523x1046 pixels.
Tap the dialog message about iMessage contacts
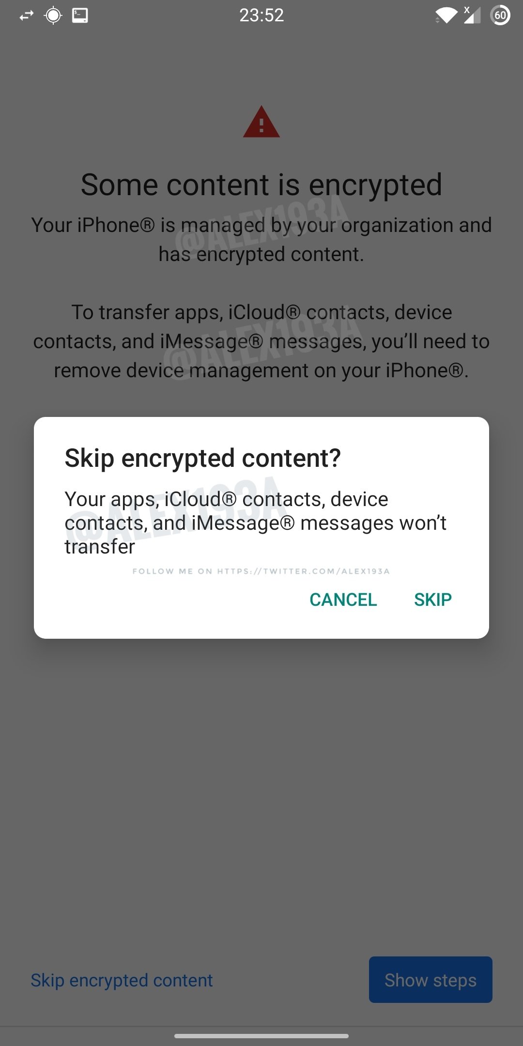[256, 523]
